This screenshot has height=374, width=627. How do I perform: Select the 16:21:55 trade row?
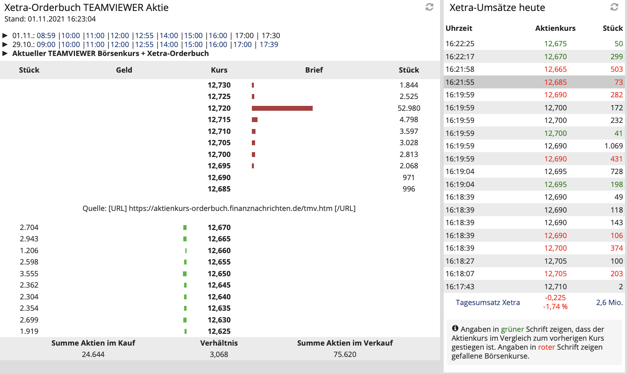click(x=534, y=82)
